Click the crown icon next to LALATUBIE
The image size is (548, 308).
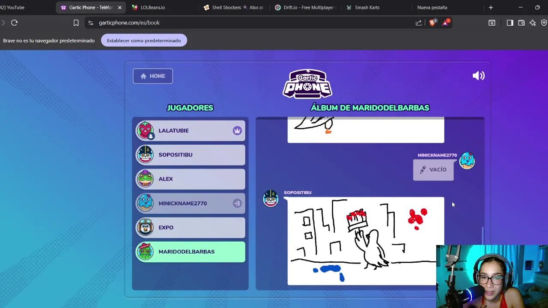click(x=237, y=131)
